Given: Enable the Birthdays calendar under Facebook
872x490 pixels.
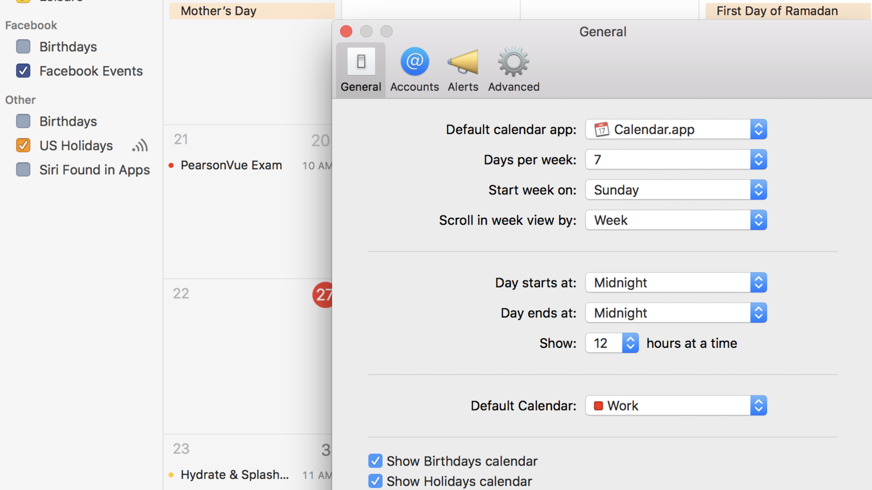Looking at the screenshot, I should (x=23, y=46).
